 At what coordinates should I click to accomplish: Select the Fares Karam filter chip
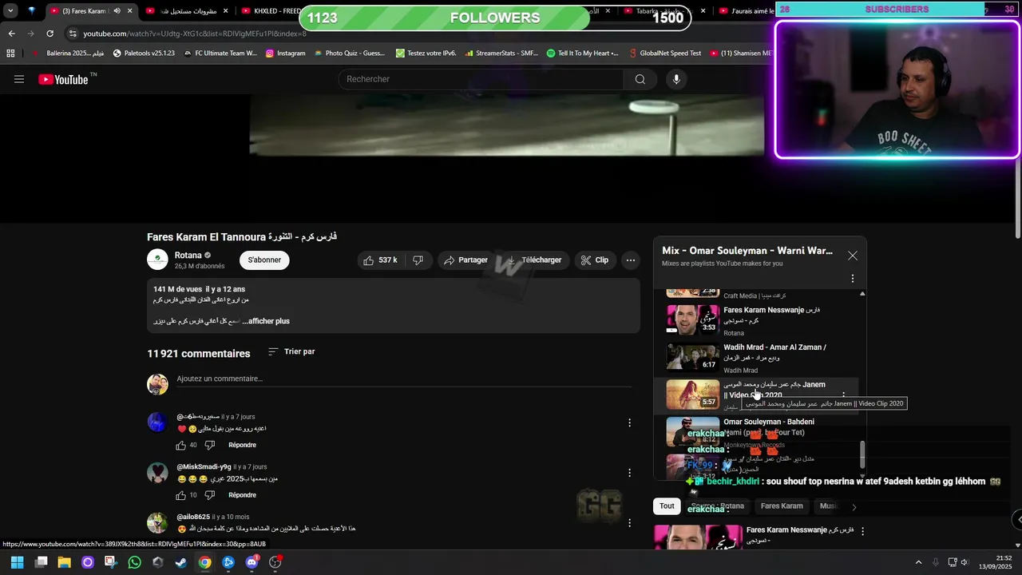point(782,506)
